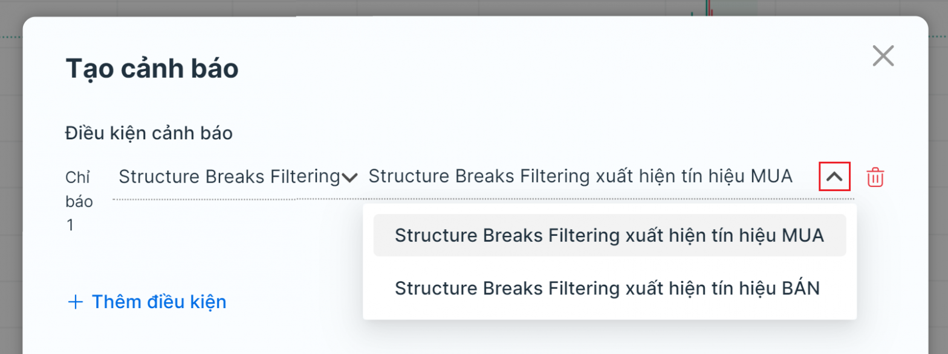This screenshot has height=354, width=948.
Task: Select the xuất hiện tín hiệu MUA option
Action: (x=609, y=235)
